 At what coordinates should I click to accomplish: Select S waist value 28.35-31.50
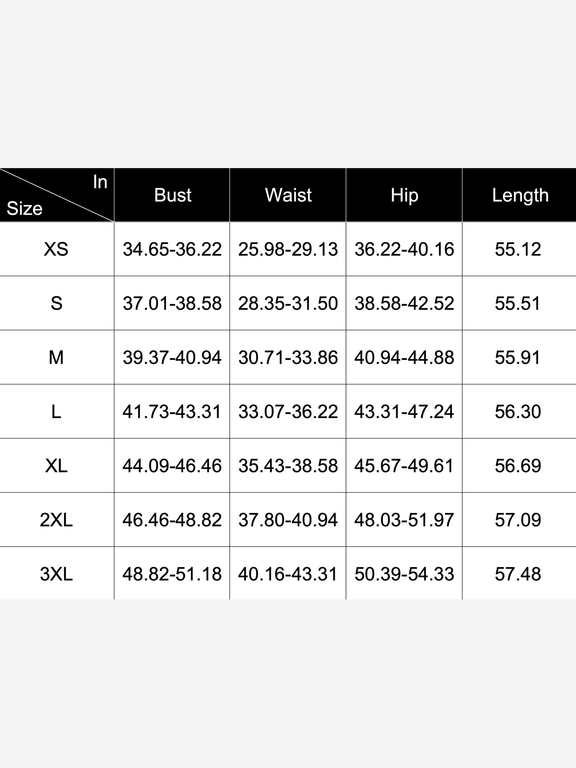pyautogui.click(x=288, y=303)
